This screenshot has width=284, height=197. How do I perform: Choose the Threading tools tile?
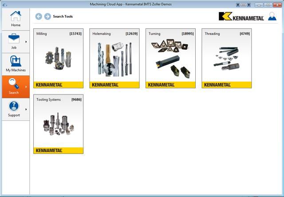pyautogui.click(x=226, y=58)
